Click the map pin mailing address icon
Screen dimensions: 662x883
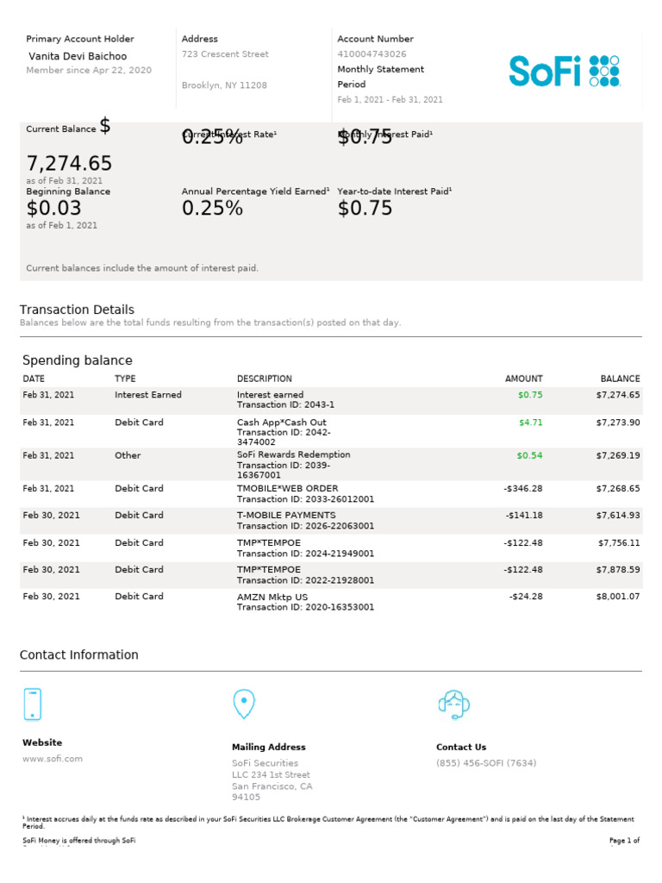(244, 704)
